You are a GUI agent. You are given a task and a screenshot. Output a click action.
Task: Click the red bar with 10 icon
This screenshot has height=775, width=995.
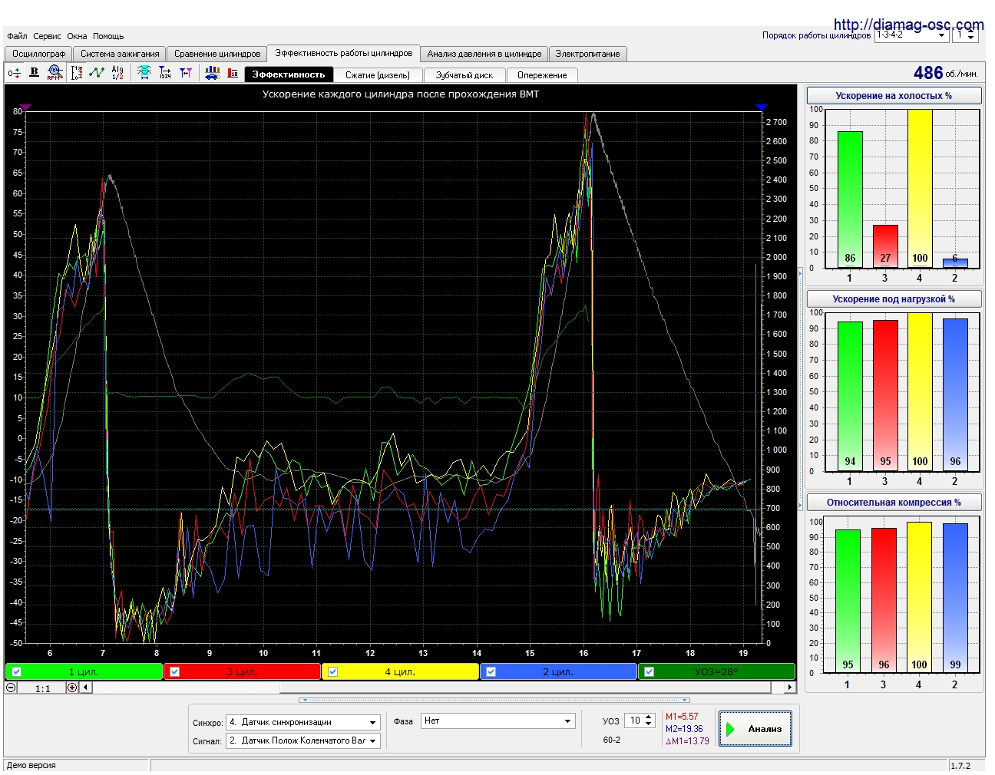tap(233, 73)
